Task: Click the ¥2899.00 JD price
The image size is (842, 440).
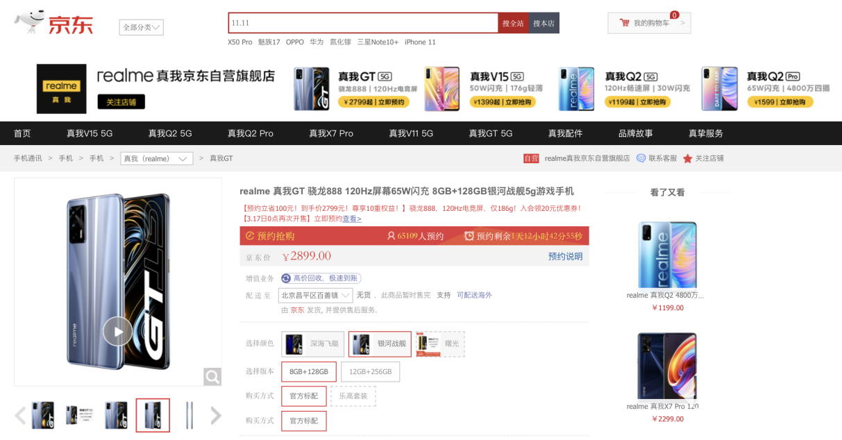Action: [307, 256]
